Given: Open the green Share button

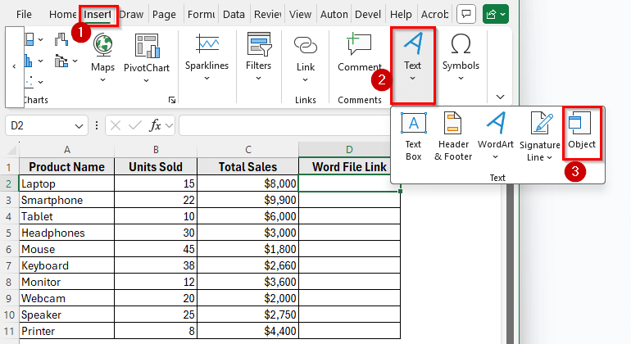Looking at the screenshot, I should 496,15.
